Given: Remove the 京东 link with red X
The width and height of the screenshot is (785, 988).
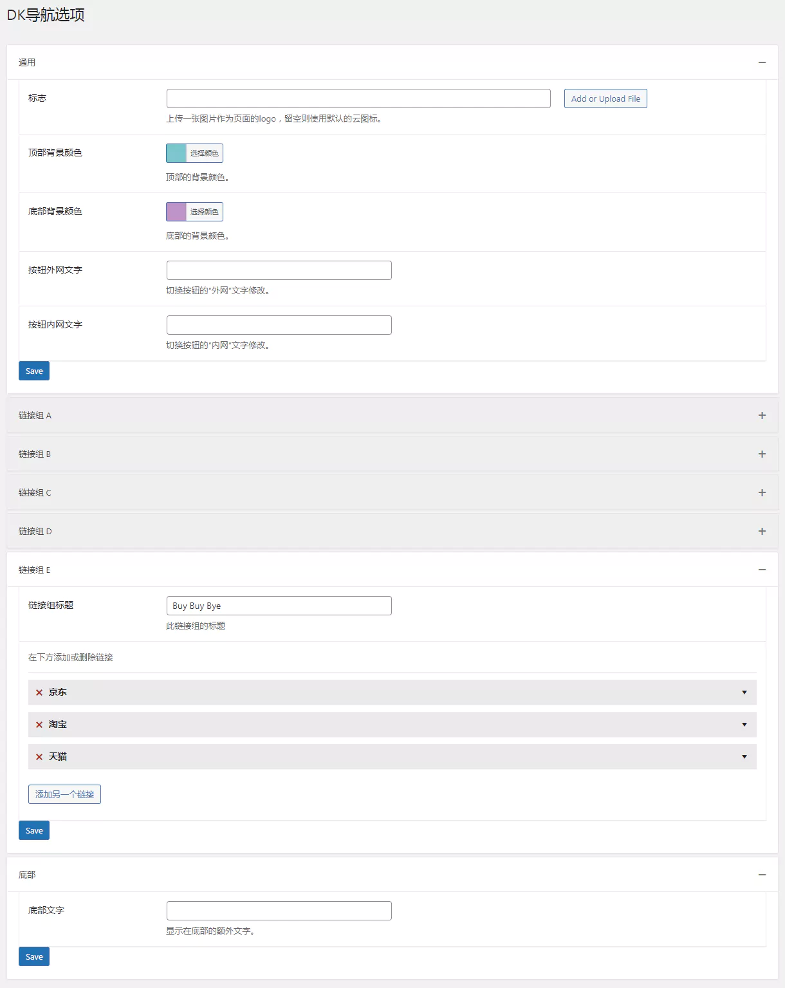Looking at the screenshot, I should coord(39,693).
